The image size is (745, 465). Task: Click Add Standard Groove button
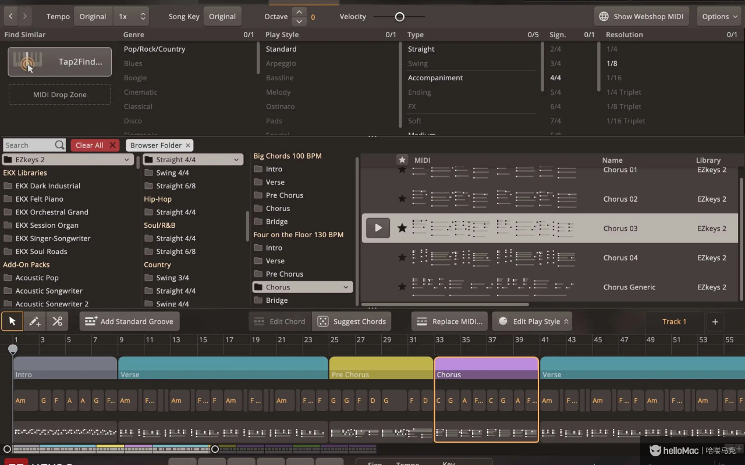[x=129, y=321]
